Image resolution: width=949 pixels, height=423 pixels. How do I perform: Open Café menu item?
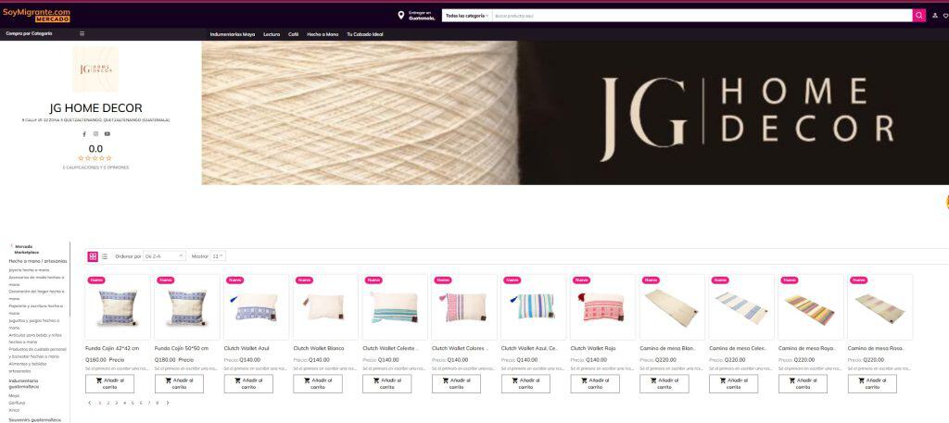(294, 34)
